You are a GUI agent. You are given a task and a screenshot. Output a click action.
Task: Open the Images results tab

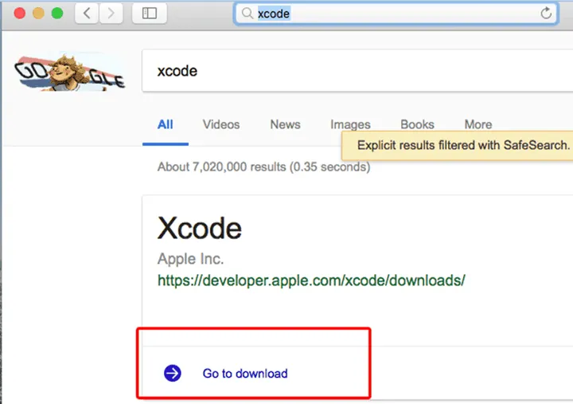coord(350,124)
